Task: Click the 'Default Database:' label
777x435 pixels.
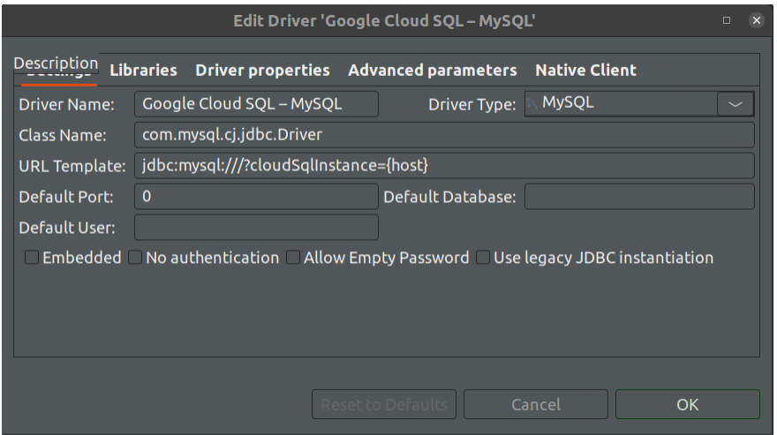Action: tap(449, 197)
